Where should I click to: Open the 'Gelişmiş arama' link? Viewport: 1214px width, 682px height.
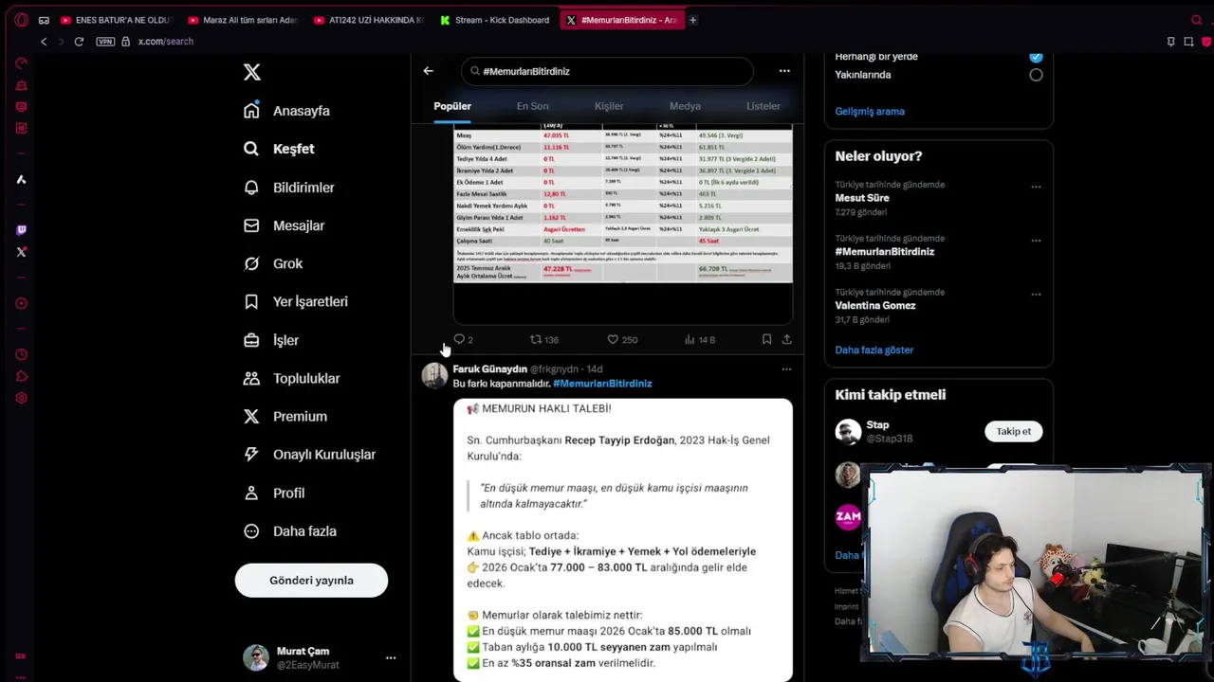click(x=870, y=111)
